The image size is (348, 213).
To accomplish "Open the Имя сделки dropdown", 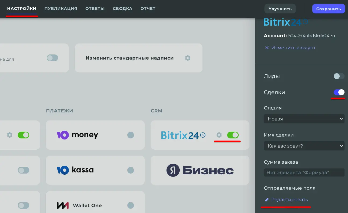I will pos(304,146).
